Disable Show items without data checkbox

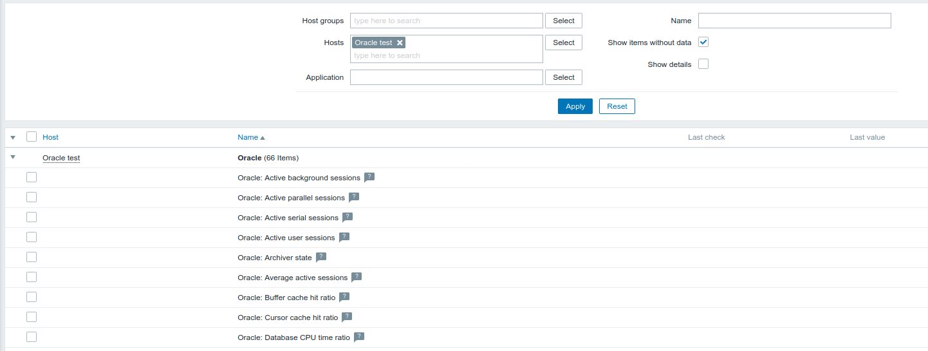tap(703, 43)
